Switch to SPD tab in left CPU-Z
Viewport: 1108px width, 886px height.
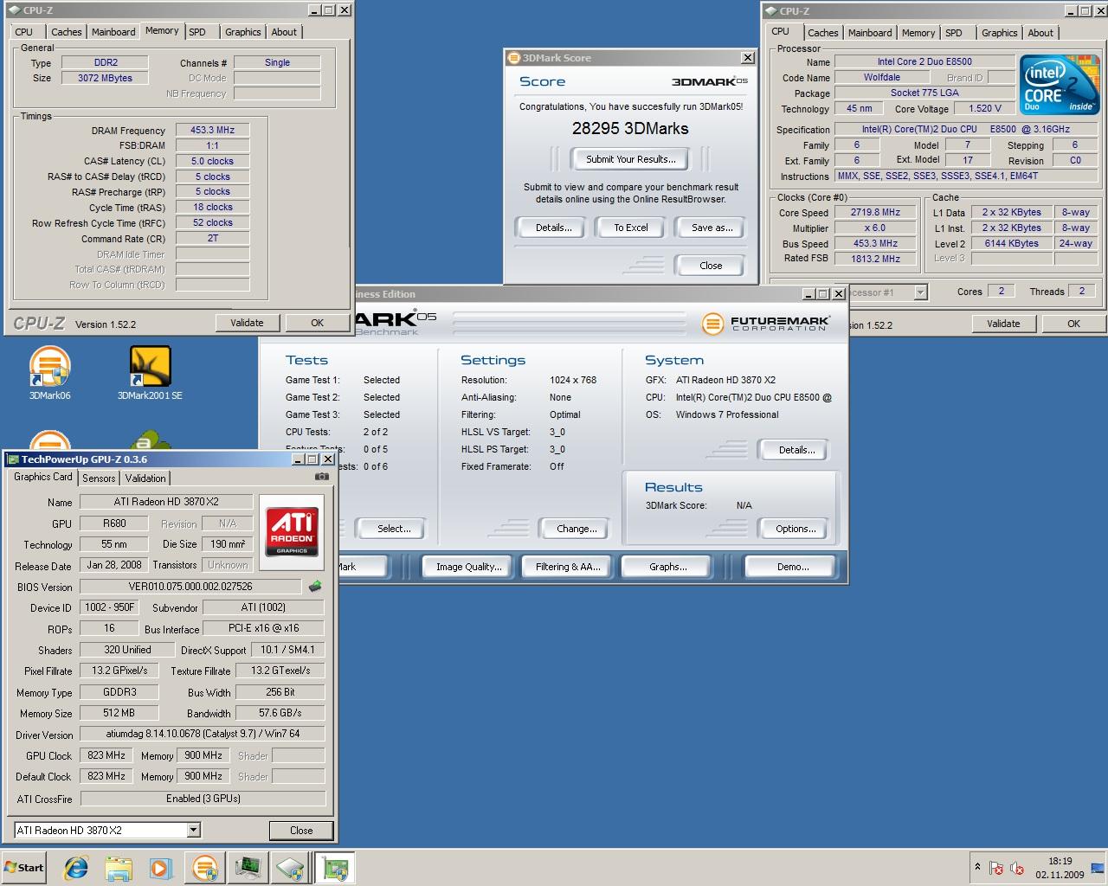click(197, 32)
